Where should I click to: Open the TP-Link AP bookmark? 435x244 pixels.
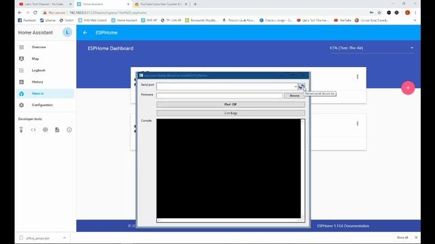click(x=171, y=20)
